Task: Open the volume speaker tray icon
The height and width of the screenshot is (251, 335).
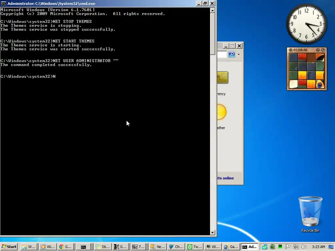Action: pyautogui.click(x=304, y=247)
